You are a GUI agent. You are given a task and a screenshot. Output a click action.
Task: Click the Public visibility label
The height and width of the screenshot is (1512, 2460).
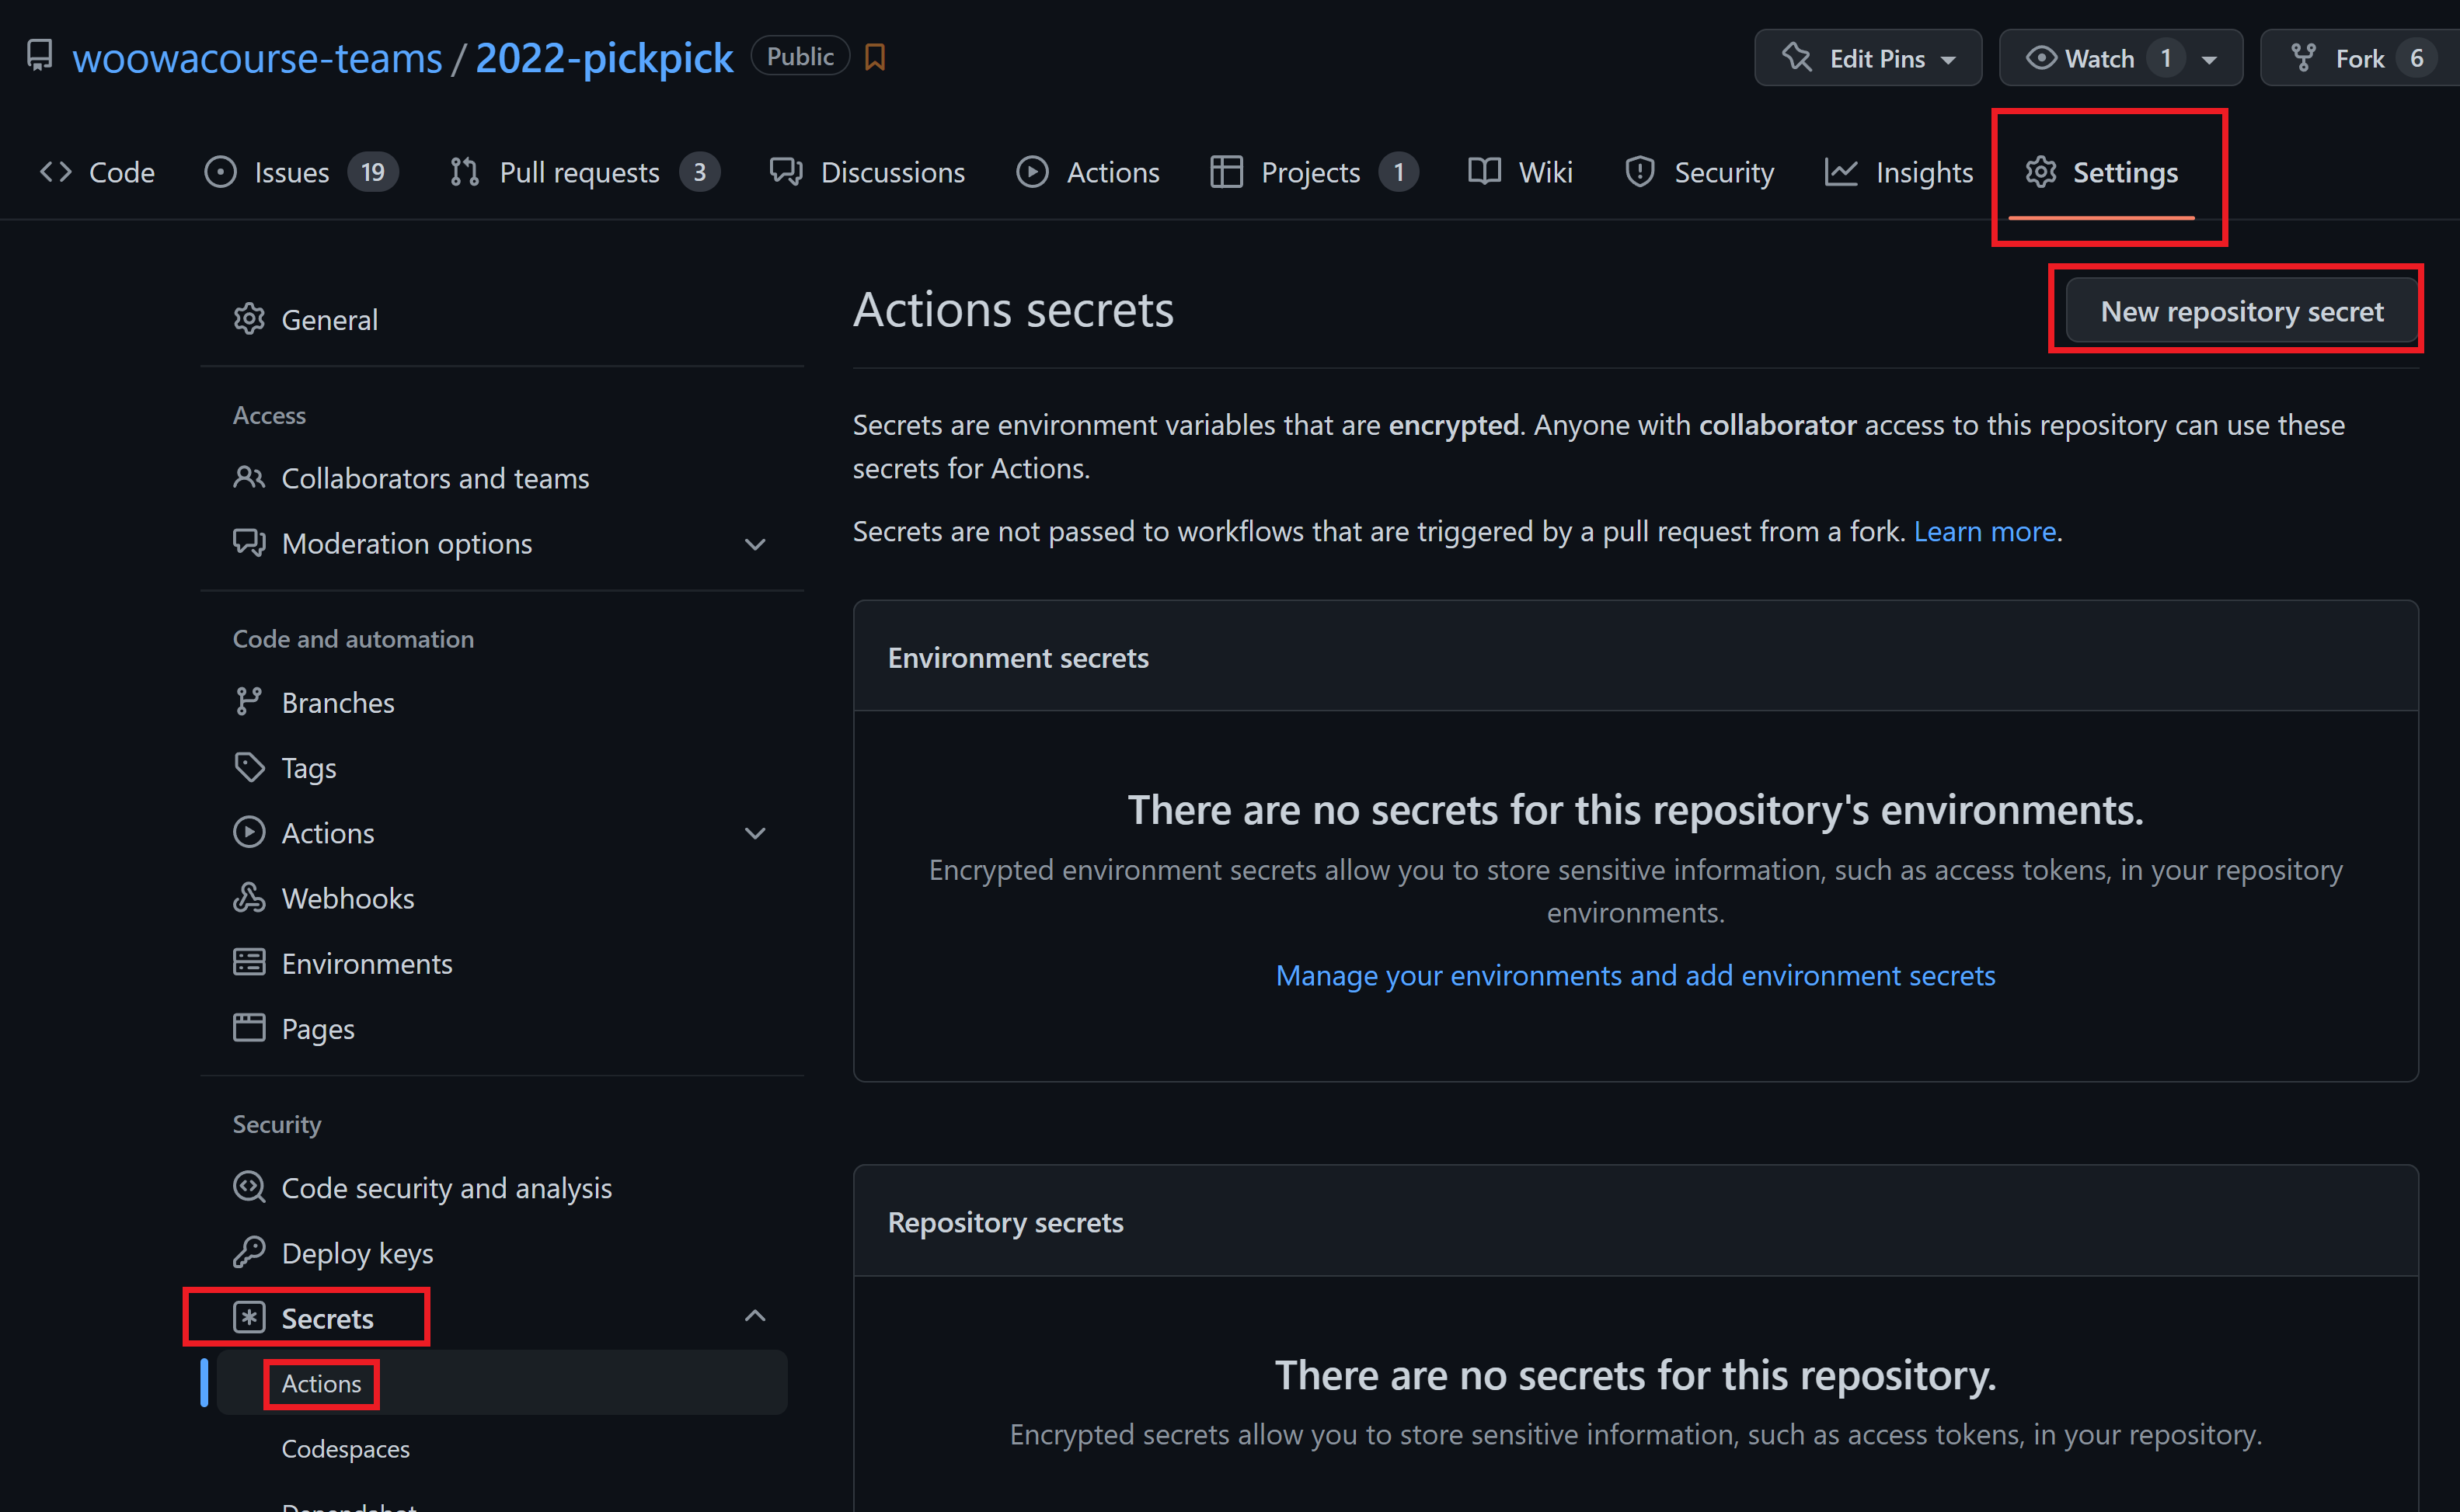800,56
